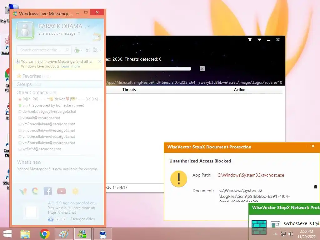The width and height of the screenshot is (320, 240).
Task: Open the dropdown arrow beside Add a contact
Action: 82,50
